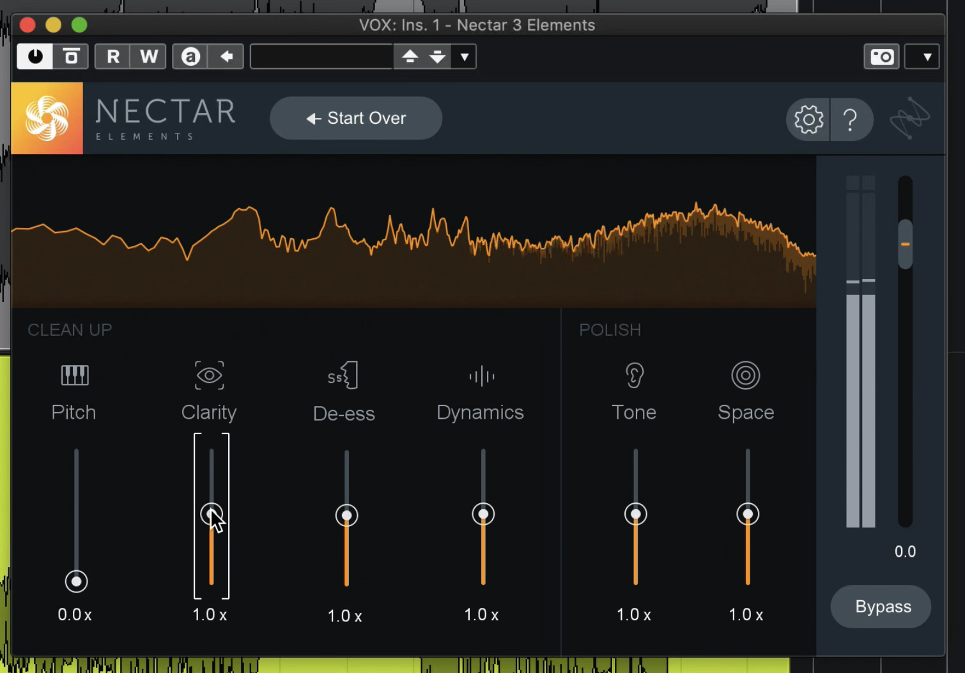
Task: Click the Space 1.0 x value
Action: tap(746, 614)
